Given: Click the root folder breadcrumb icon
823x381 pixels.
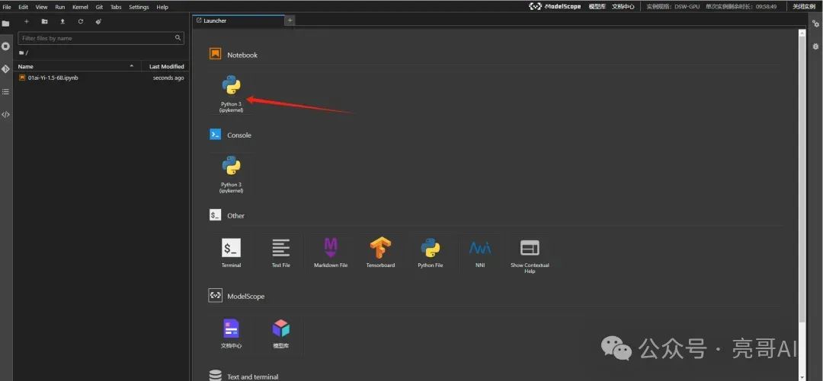Looking at the screenshot, I should click(x=21, y=53).
